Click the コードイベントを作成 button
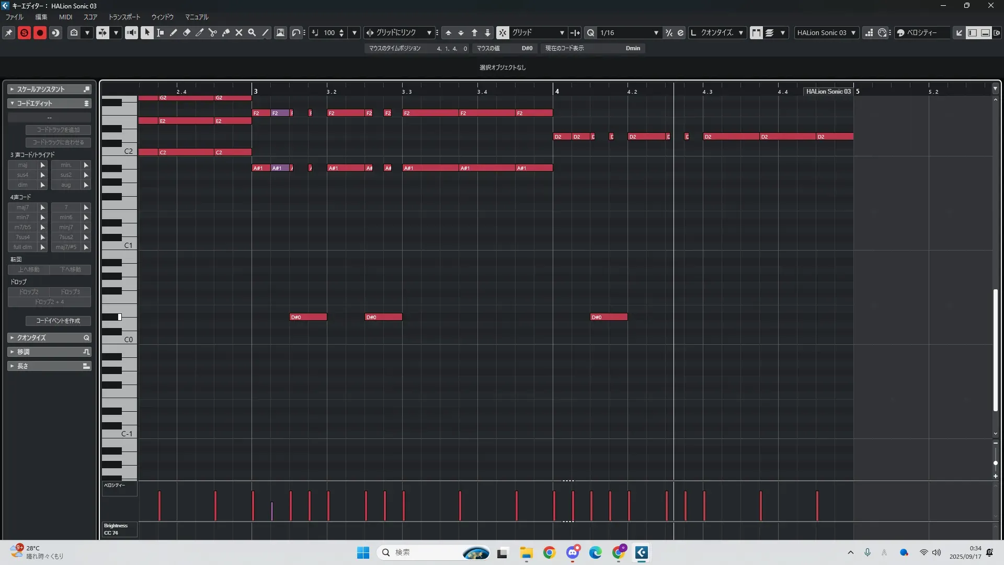This screenshot has width=1004, height=565. [x=58, y=321]
